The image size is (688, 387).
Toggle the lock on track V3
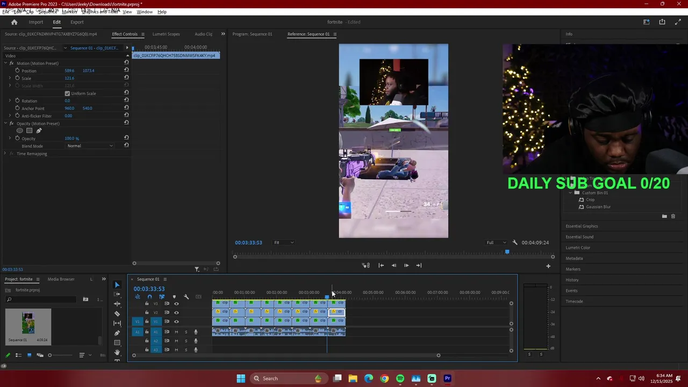click(147, 304)
